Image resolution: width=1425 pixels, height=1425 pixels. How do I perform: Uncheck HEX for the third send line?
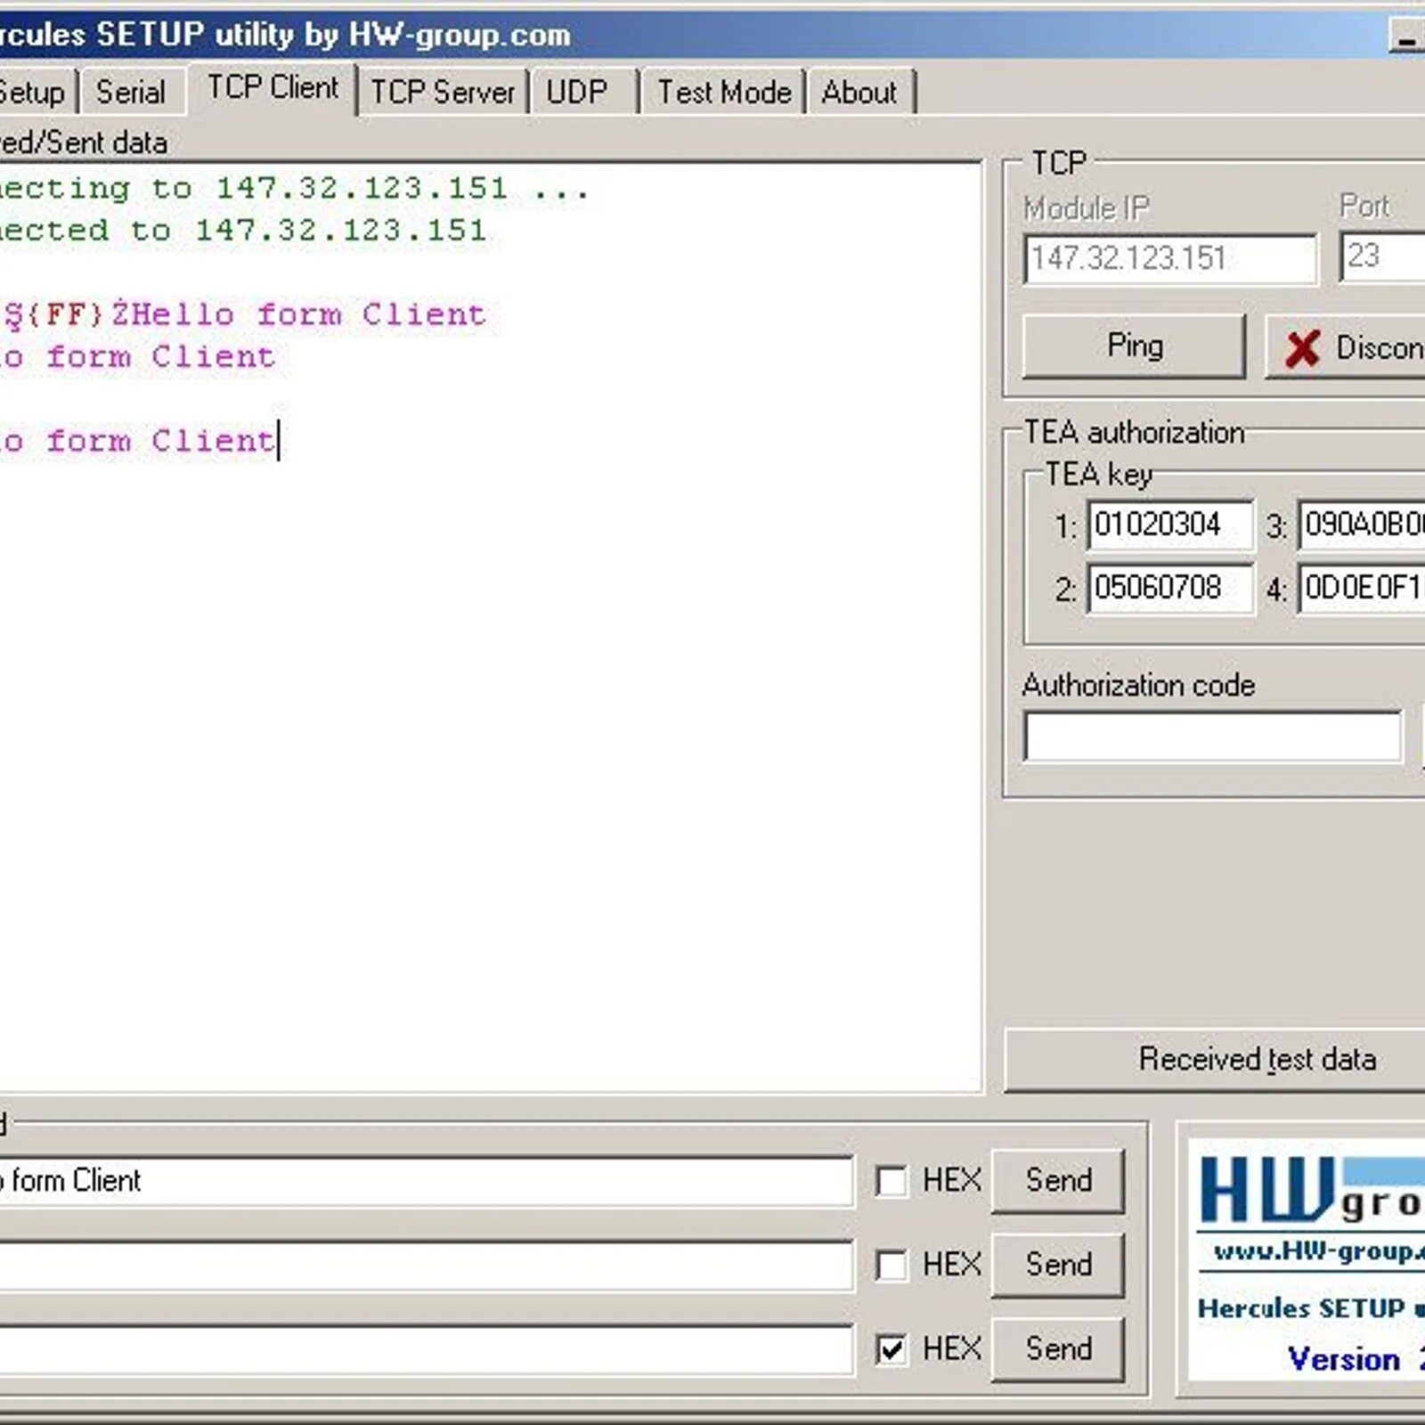892,1349
